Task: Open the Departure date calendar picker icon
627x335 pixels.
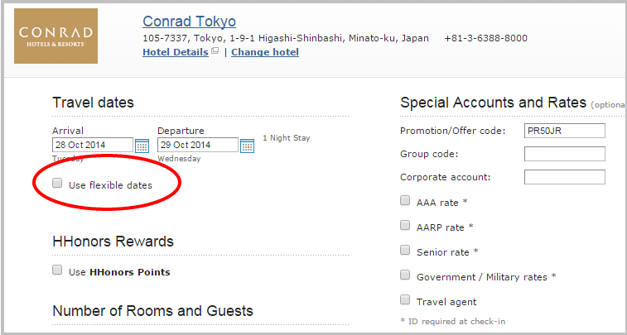Action: click(247, 146)
